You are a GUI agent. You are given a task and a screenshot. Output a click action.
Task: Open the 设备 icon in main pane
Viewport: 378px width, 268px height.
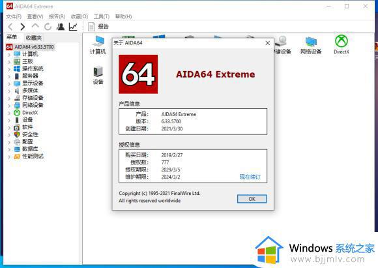(x=98, y=75)
